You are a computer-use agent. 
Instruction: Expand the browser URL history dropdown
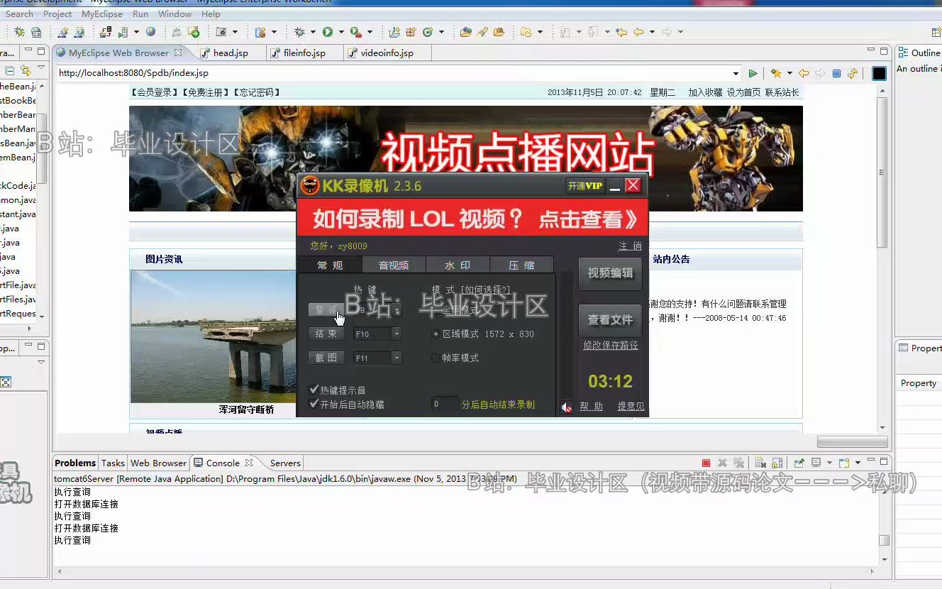click(x=736, y=73)
